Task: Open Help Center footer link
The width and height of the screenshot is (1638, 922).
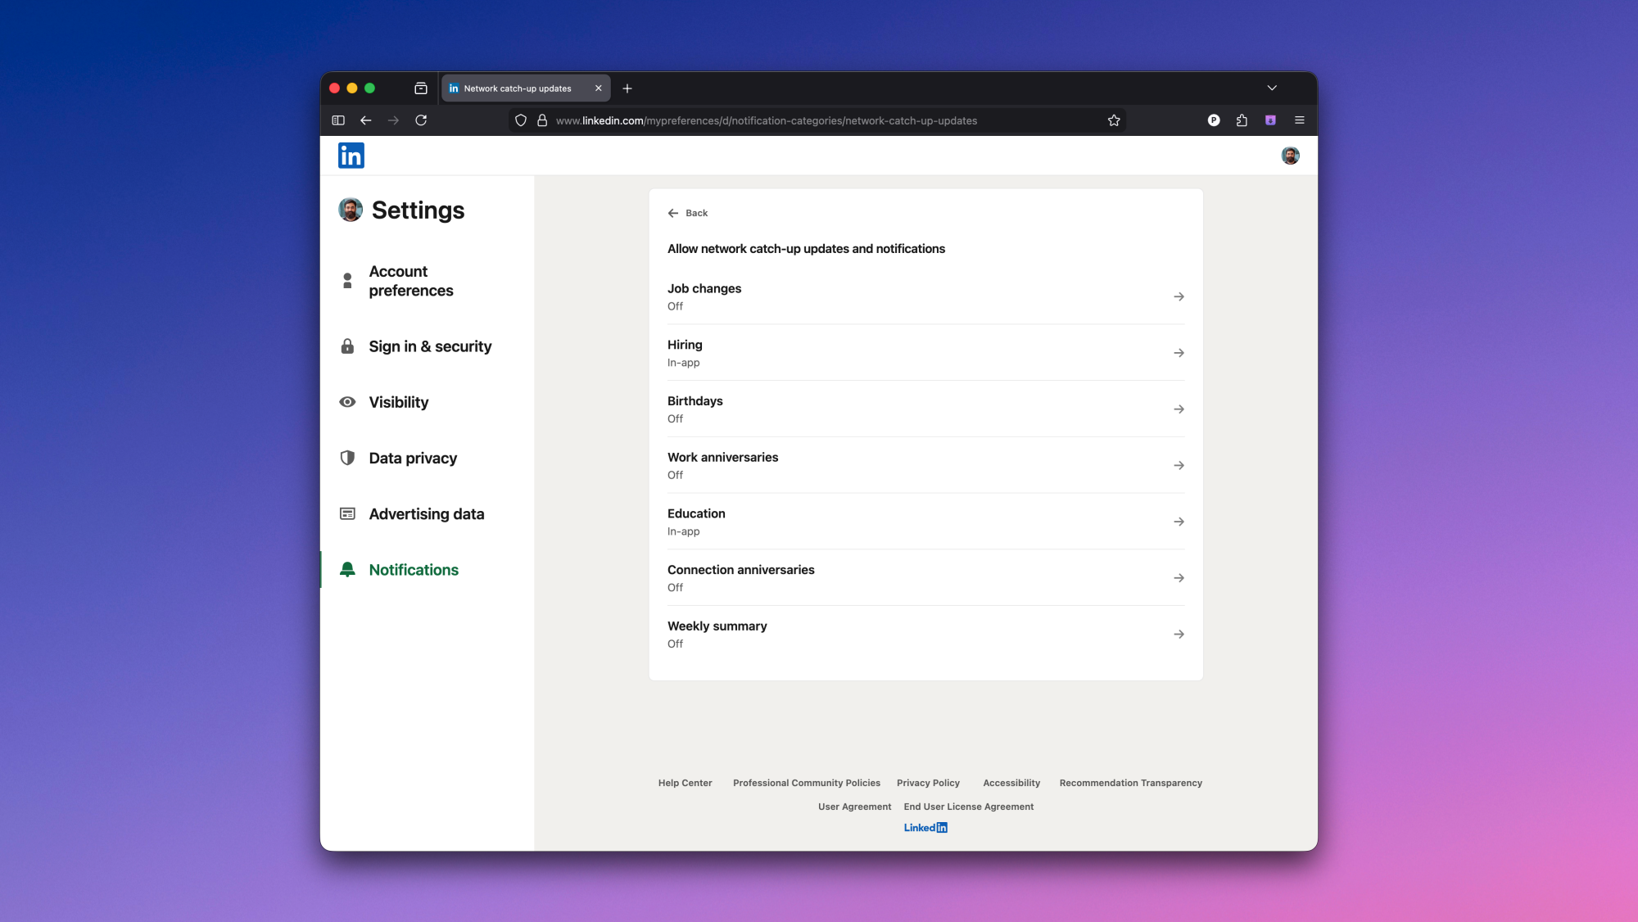Action: click(685, 783)
